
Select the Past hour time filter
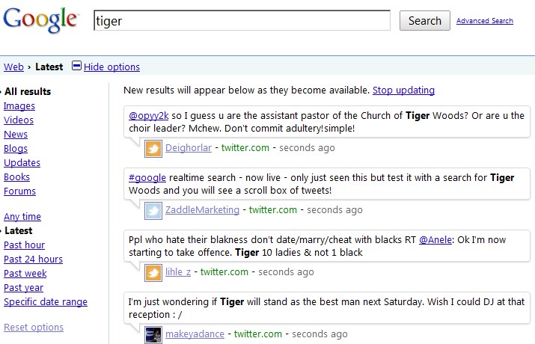click(24, 245)
